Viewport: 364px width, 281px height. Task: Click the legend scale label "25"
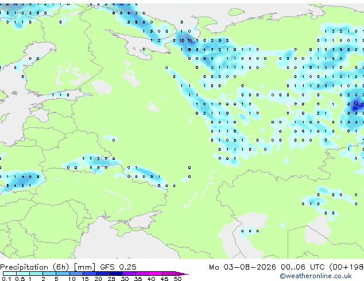[111, 279]
